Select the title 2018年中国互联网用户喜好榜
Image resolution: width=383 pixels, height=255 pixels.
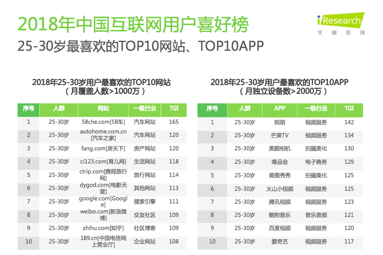tap(133, 25)
